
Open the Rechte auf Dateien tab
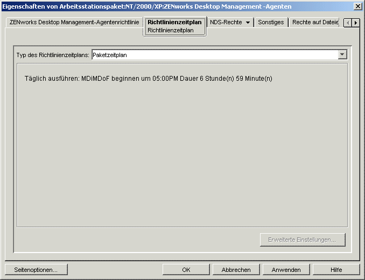[315, 22]
